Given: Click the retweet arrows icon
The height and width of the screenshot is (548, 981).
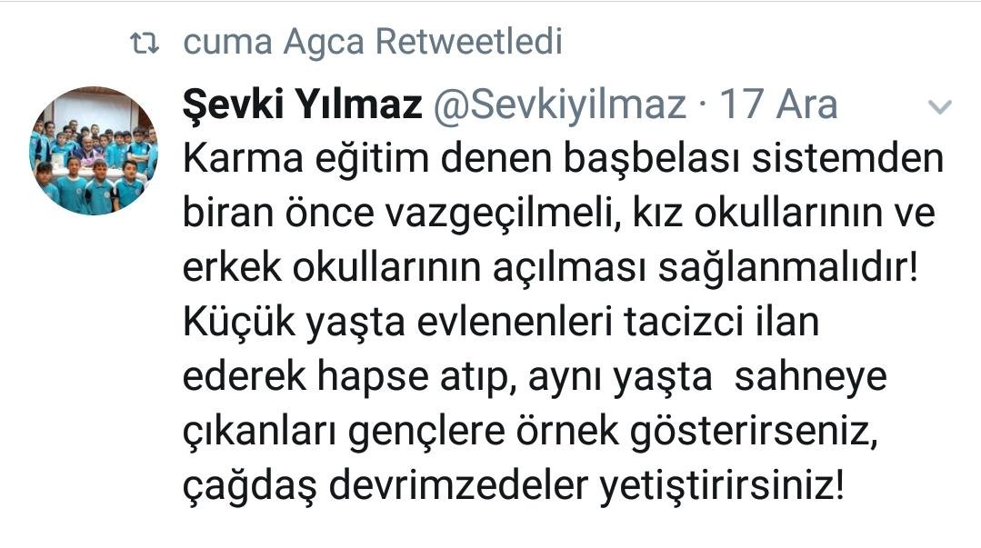Looking at the screenshot, I should coord(145,43).
